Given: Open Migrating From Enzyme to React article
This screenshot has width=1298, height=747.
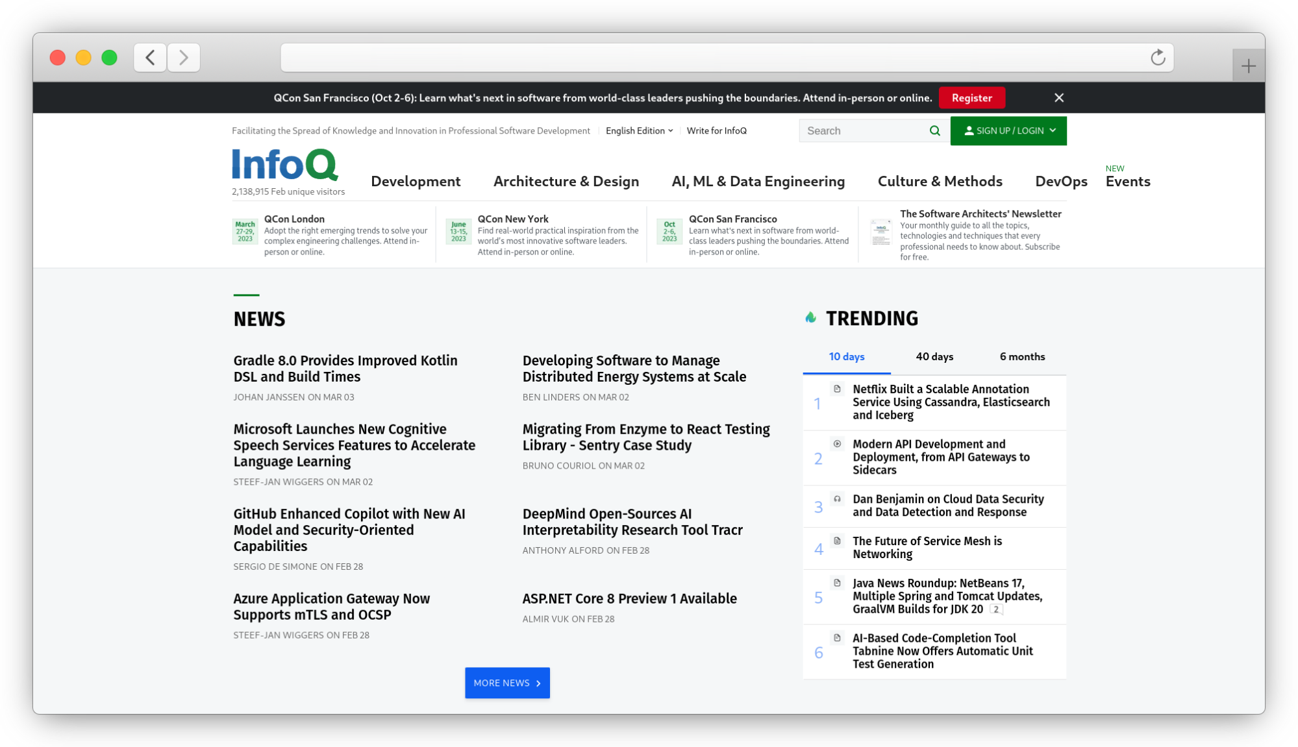Looking at the screenshot, I should click(x=646, y=437).
